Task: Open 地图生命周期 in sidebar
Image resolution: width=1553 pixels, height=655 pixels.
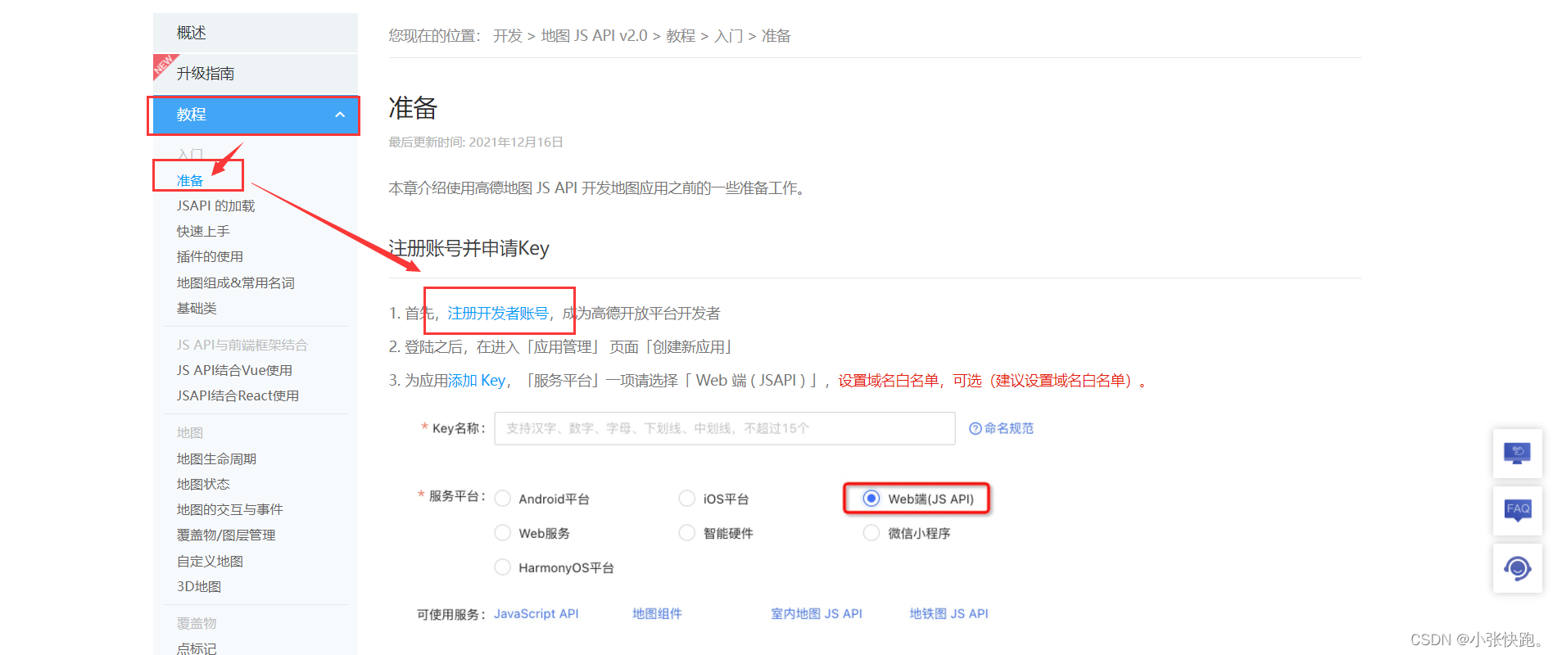Action: tap(216, 459)
